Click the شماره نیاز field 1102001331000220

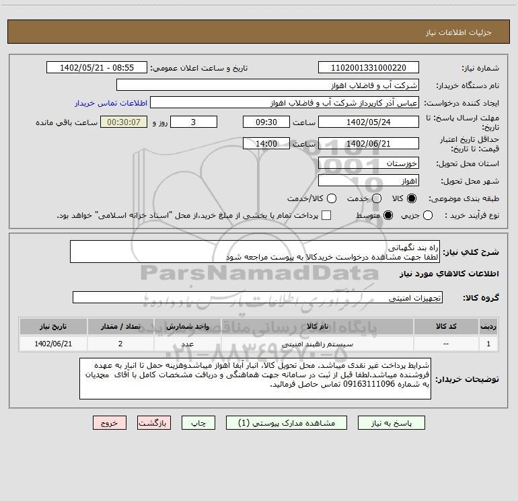point(369,68)
